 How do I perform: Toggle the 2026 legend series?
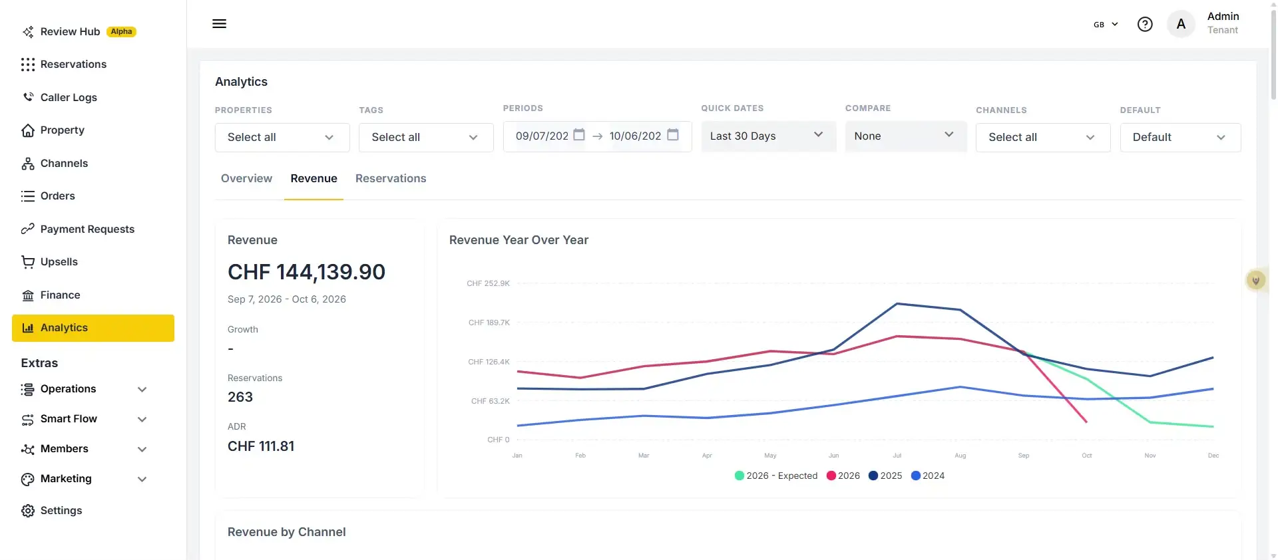click(x=843, y=476)
